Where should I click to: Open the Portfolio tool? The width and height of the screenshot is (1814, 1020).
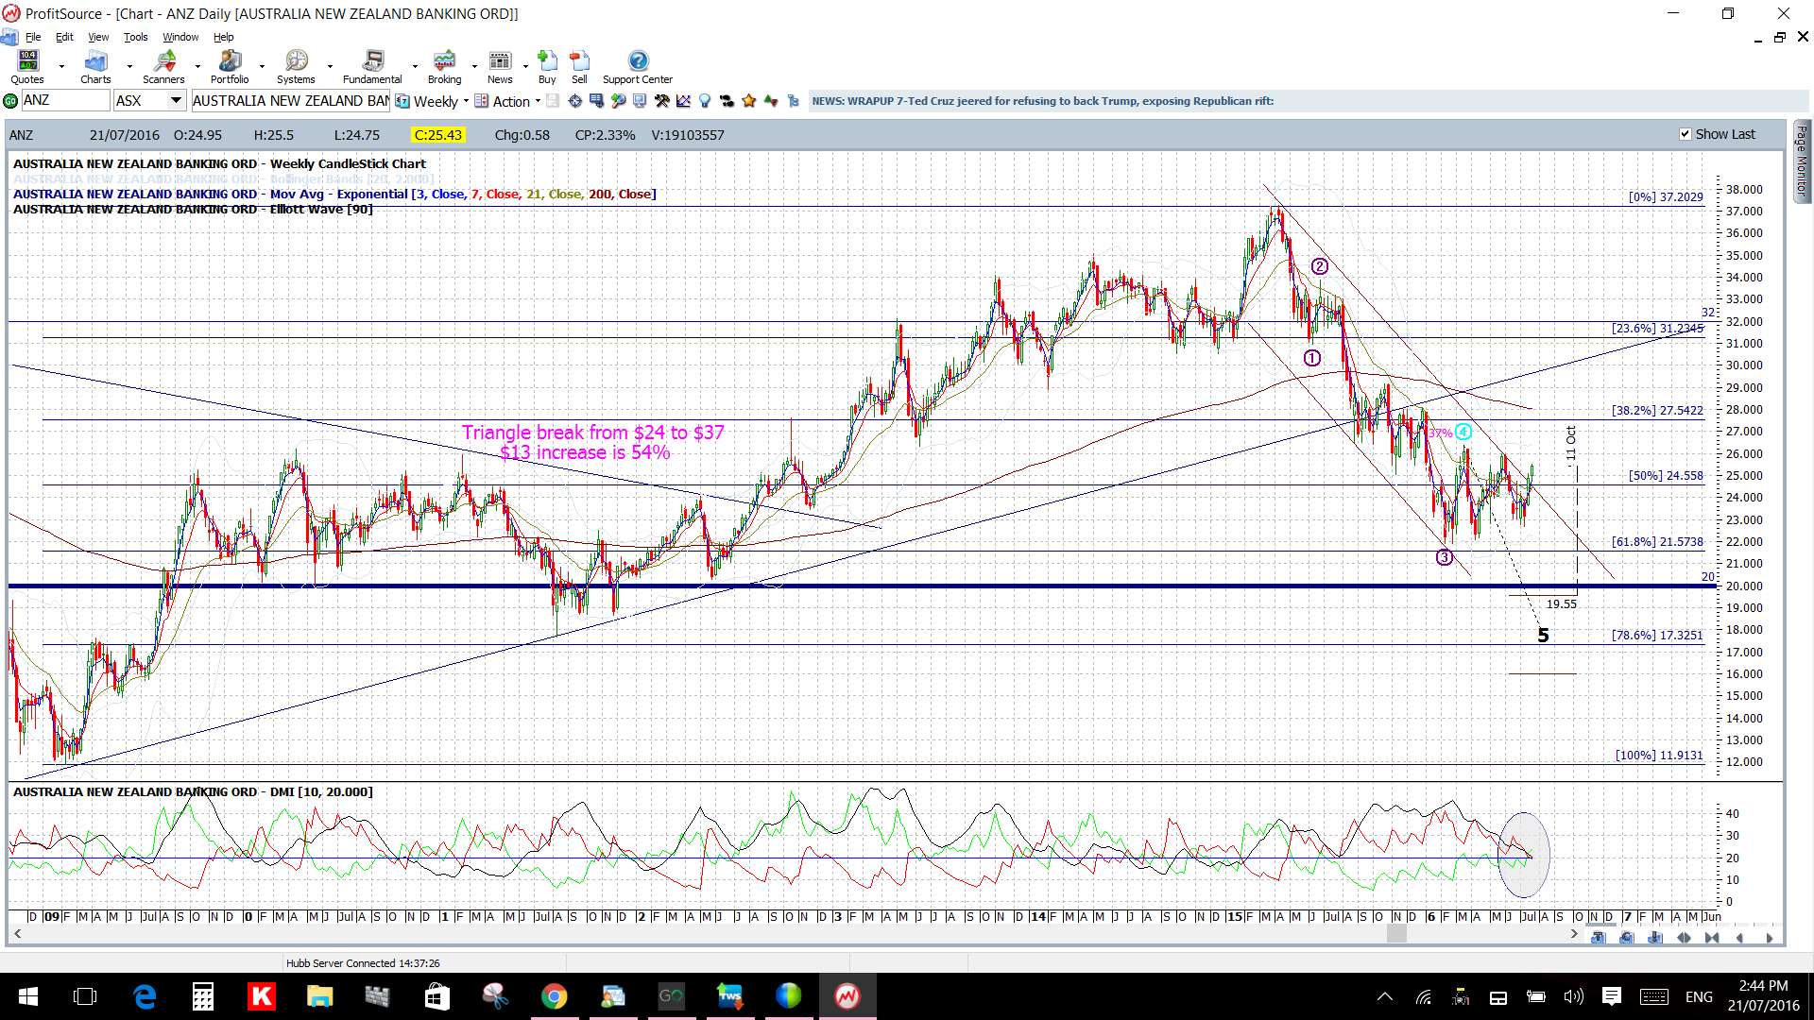coord(230,67)
